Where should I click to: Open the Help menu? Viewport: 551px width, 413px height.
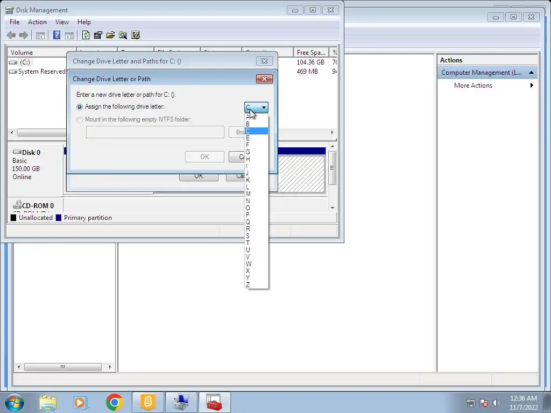[84, 22]
